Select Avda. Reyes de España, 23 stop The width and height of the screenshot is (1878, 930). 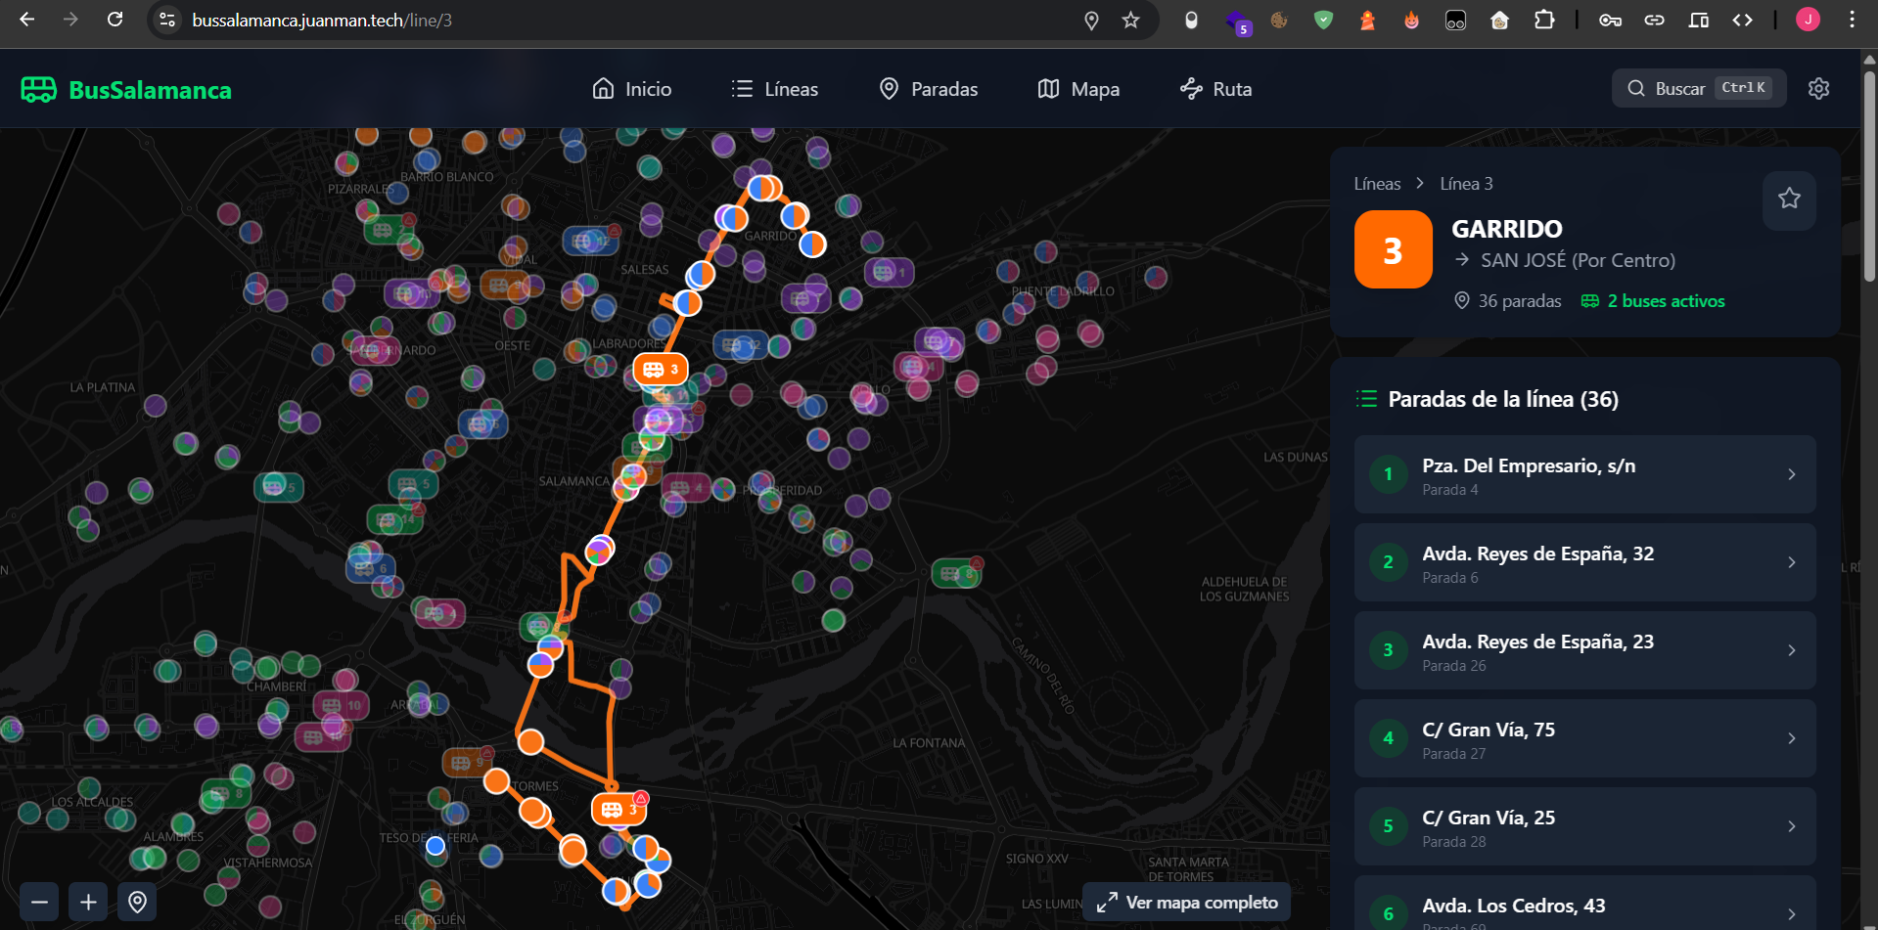[1584, 651]
